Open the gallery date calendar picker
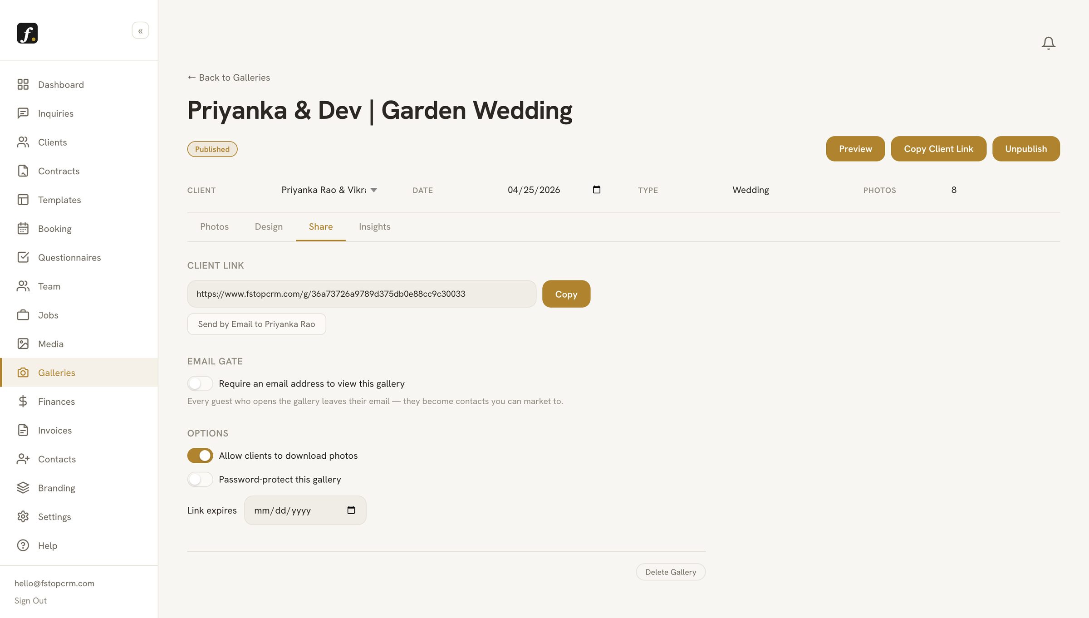The image size is (1089, 618). click(597, 190)
